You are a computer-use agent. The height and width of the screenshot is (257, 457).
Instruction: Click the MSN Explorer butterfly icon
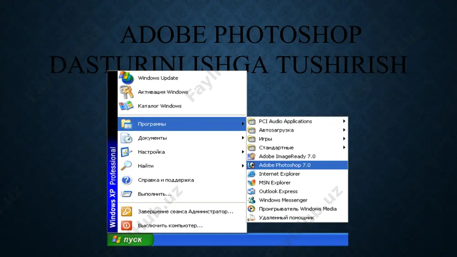251,183
